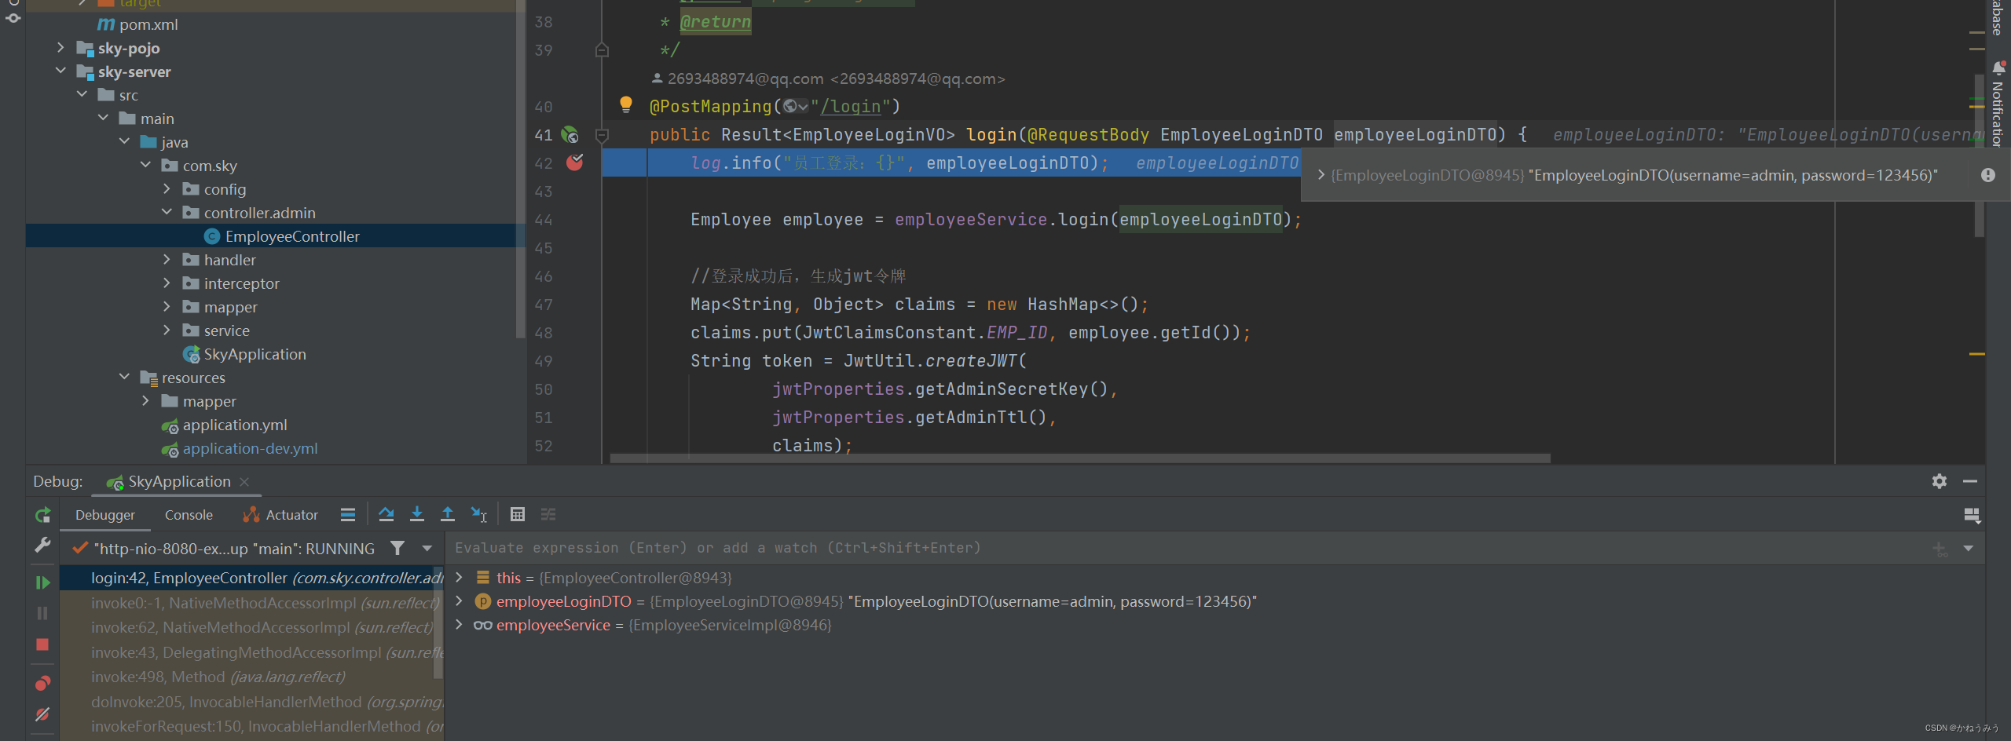Click the Step Out debugger icon
Screen dimensions: 2011x741
[448, 514]
